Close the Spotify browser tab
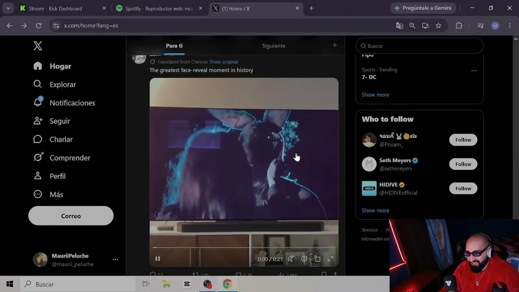519x292 pixels. [200, 8]
